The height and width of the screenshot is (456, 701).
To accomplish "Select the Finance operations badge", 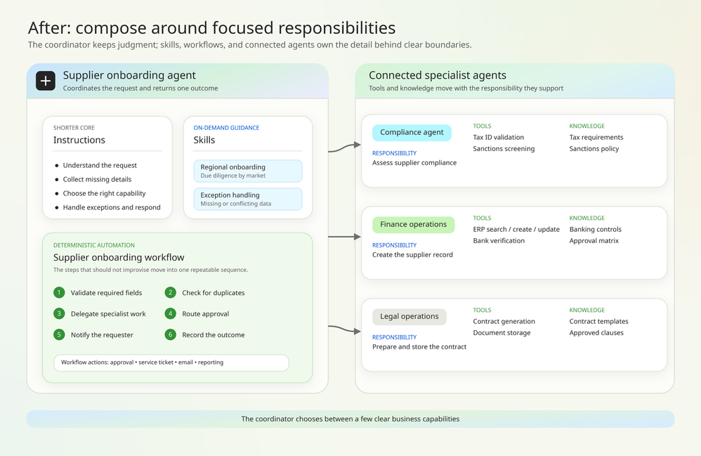I will 414,225.
